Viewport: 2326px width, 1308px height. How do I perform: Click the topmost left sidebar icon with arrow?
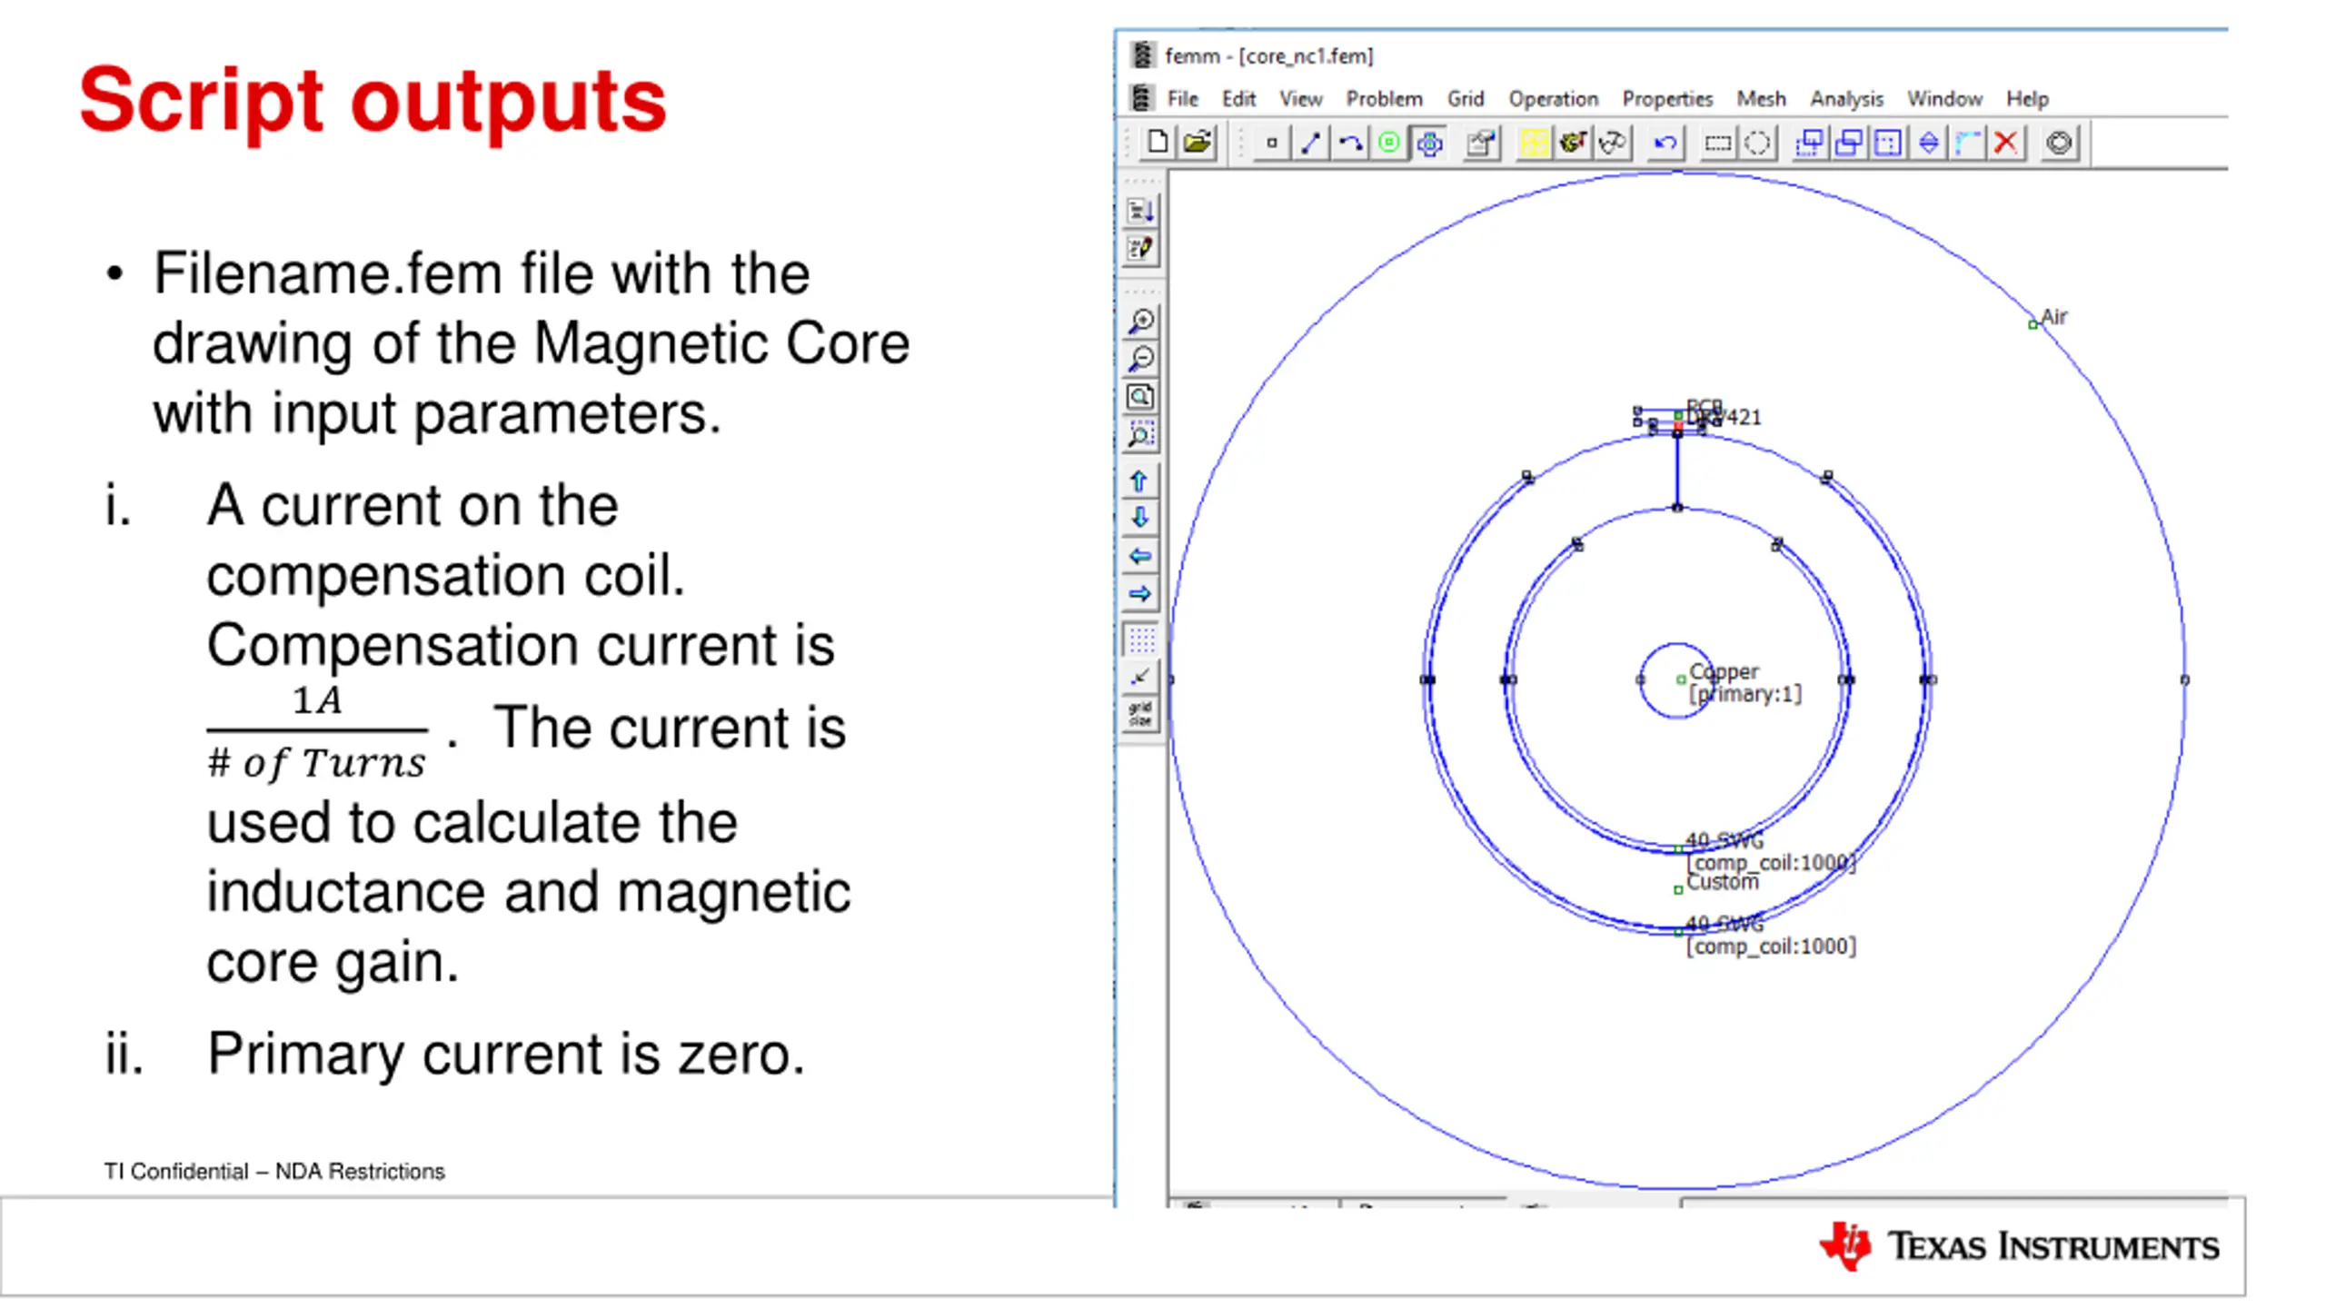[1141, 211]
